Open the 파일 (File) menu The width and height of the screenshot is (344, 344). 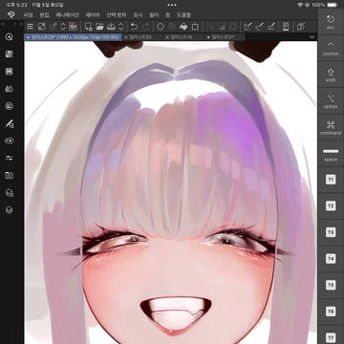click(29, 15)
